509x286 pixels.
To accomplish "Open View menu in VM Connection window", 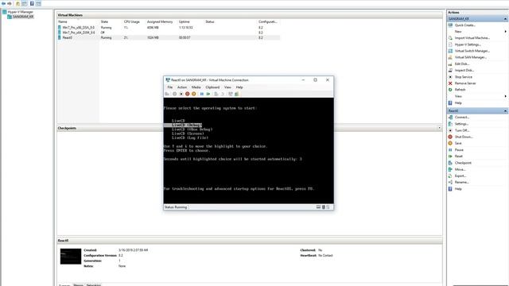I will coord(227,87).
